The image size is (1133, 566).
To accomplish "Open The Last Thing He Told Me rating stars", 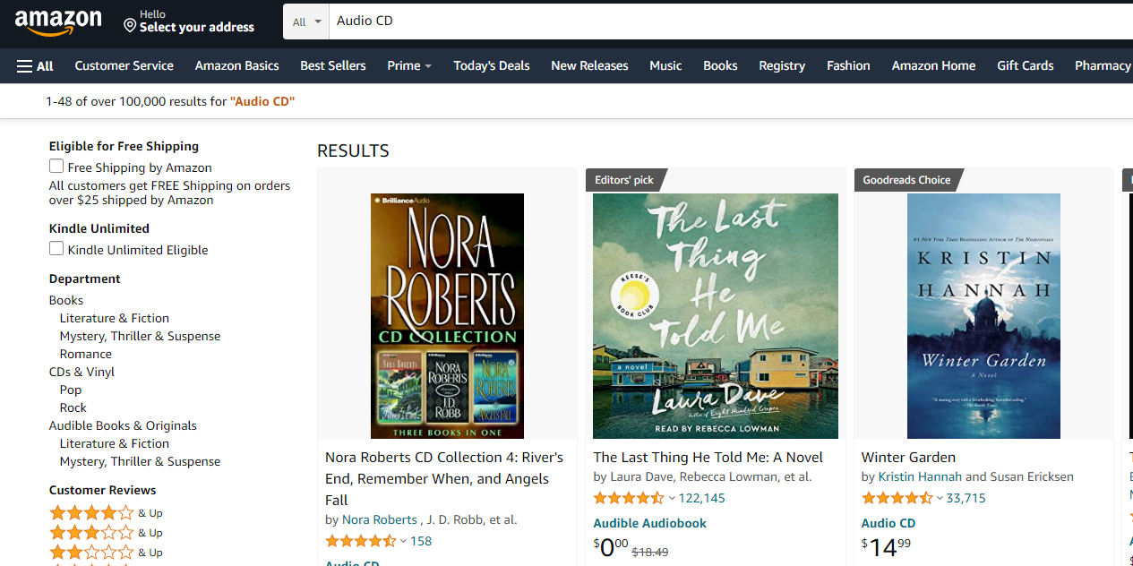I will coord(629,498).
